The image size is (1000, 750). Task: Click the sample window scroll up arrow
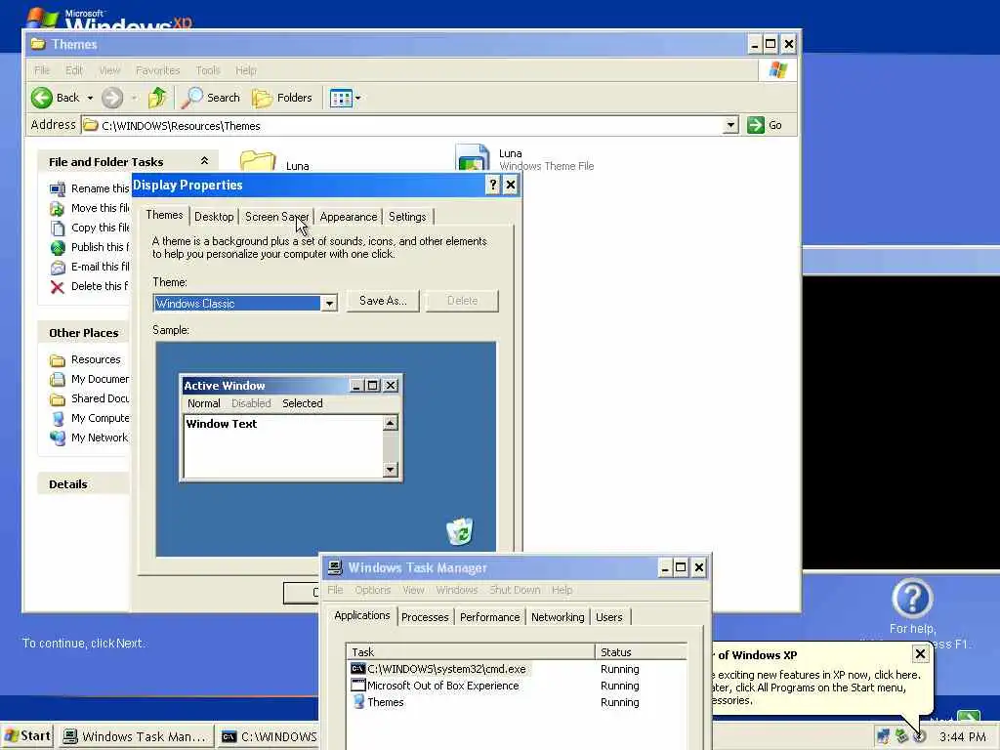[391, 423]
